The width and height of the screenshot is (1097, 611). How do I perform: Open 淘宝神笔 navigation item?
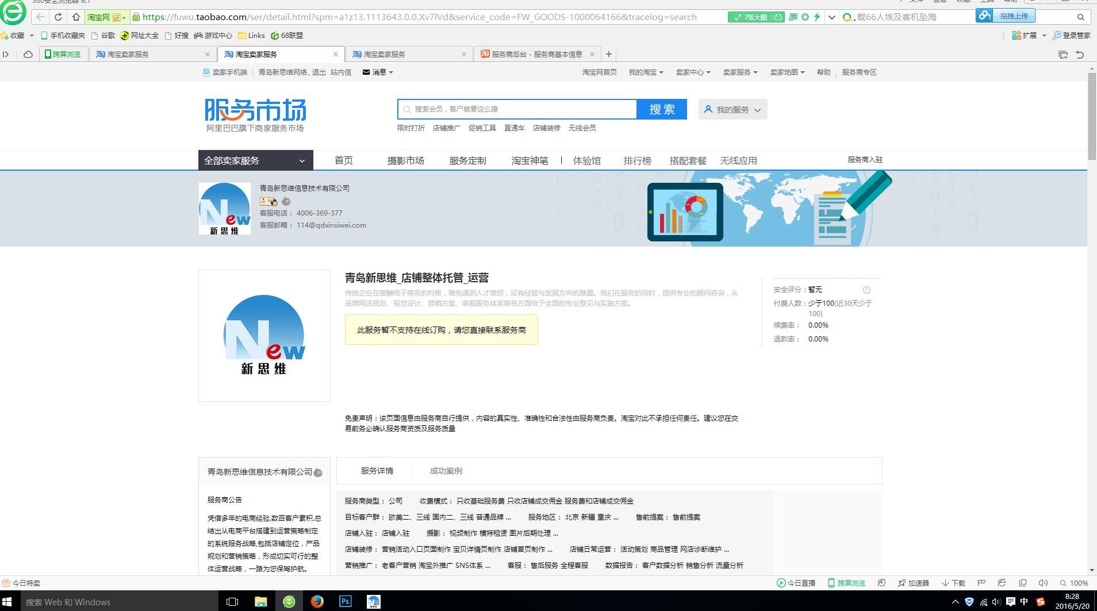(530, 160)
